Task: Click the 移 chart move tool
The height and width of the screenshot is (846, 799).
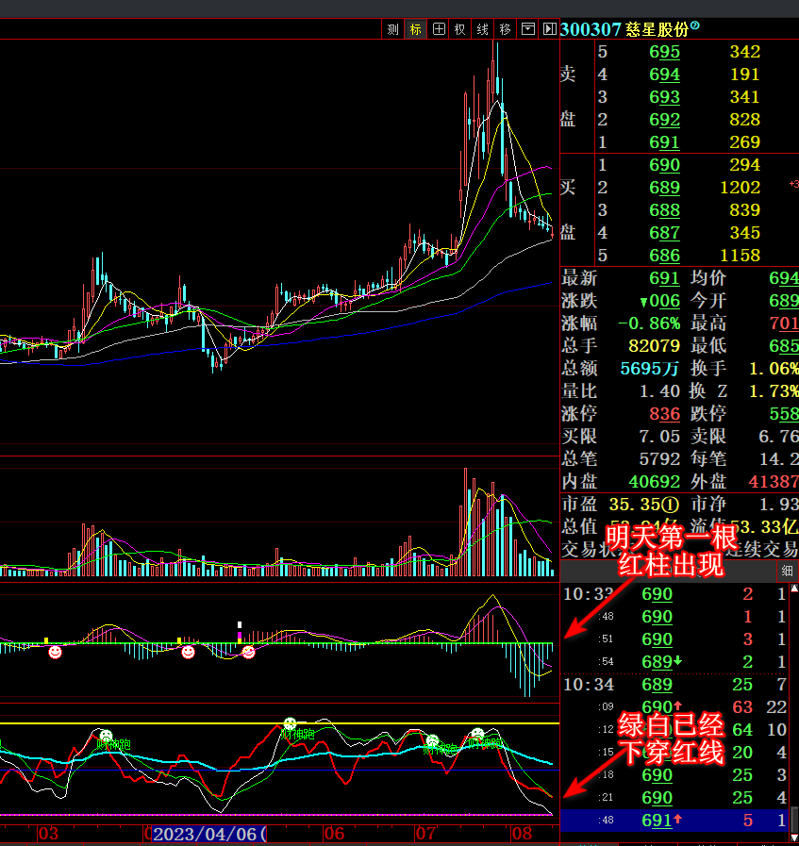Action: point(505,29)
